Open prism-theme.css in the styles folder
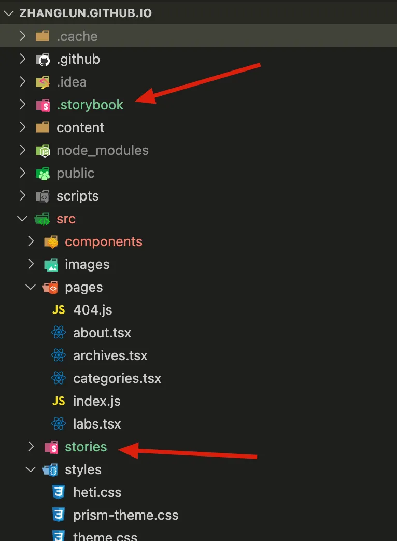The image size is (397, 541). pos(125,515)
